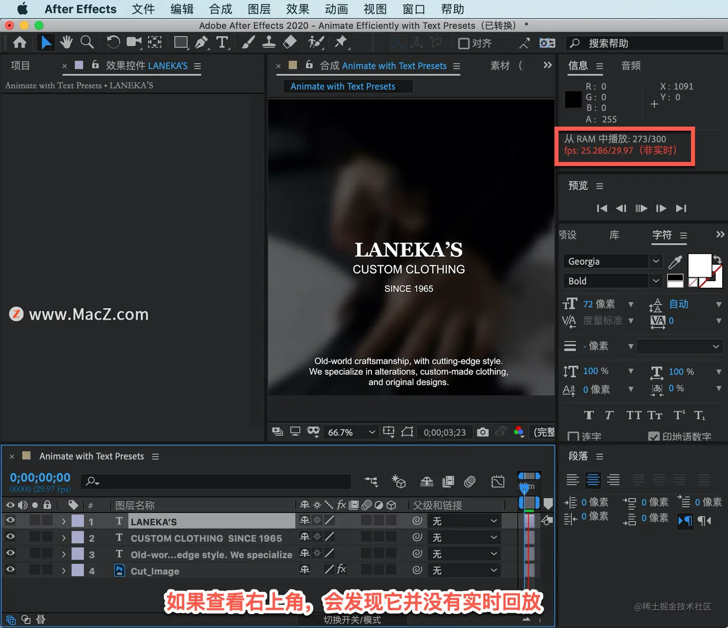Click the Graph Editor icon in timeline

pyautogui.click(x=497, y=481)
